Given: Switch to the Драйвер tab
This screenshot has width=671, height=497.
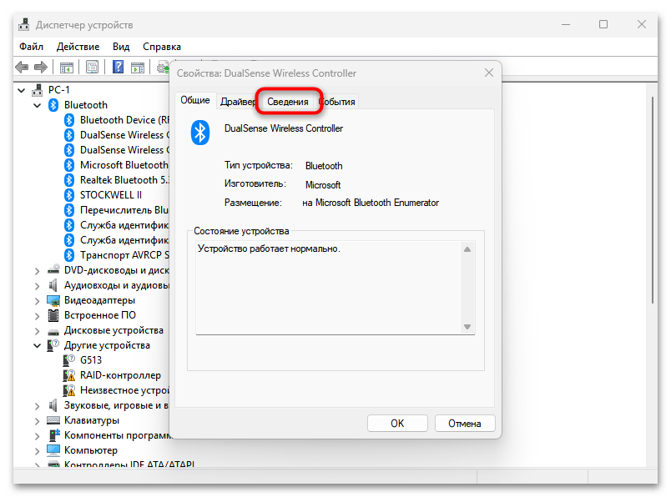Looking at the screenshot, I should click(x=238, y=102).
